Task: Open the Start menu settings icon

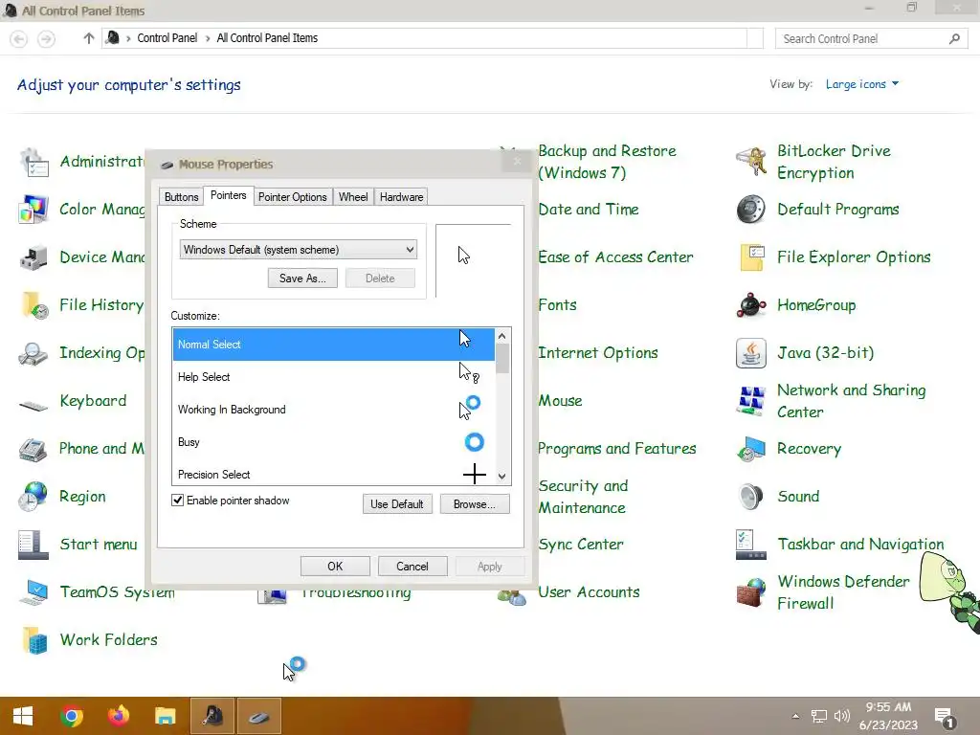Action: click(33, 545)
